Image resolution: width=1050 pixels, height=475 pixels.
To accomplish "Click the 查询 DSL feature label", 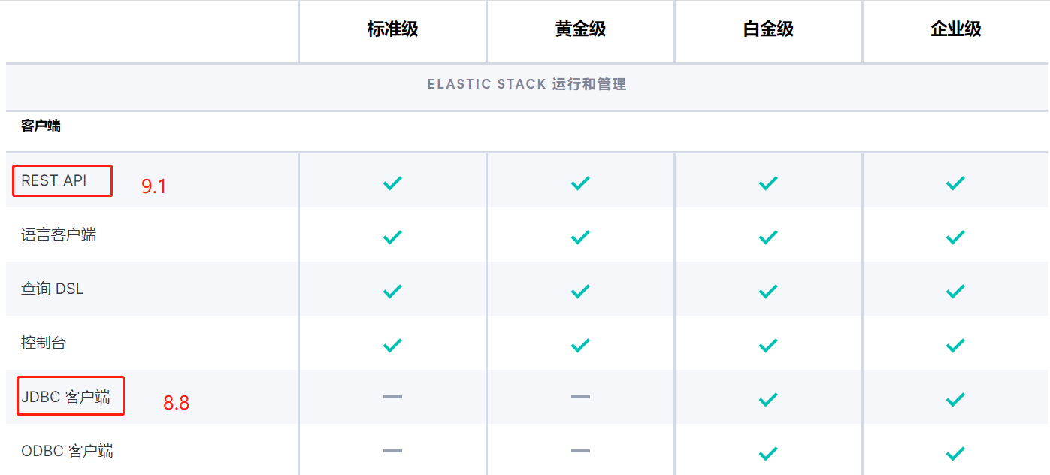I will click(53, 289).
